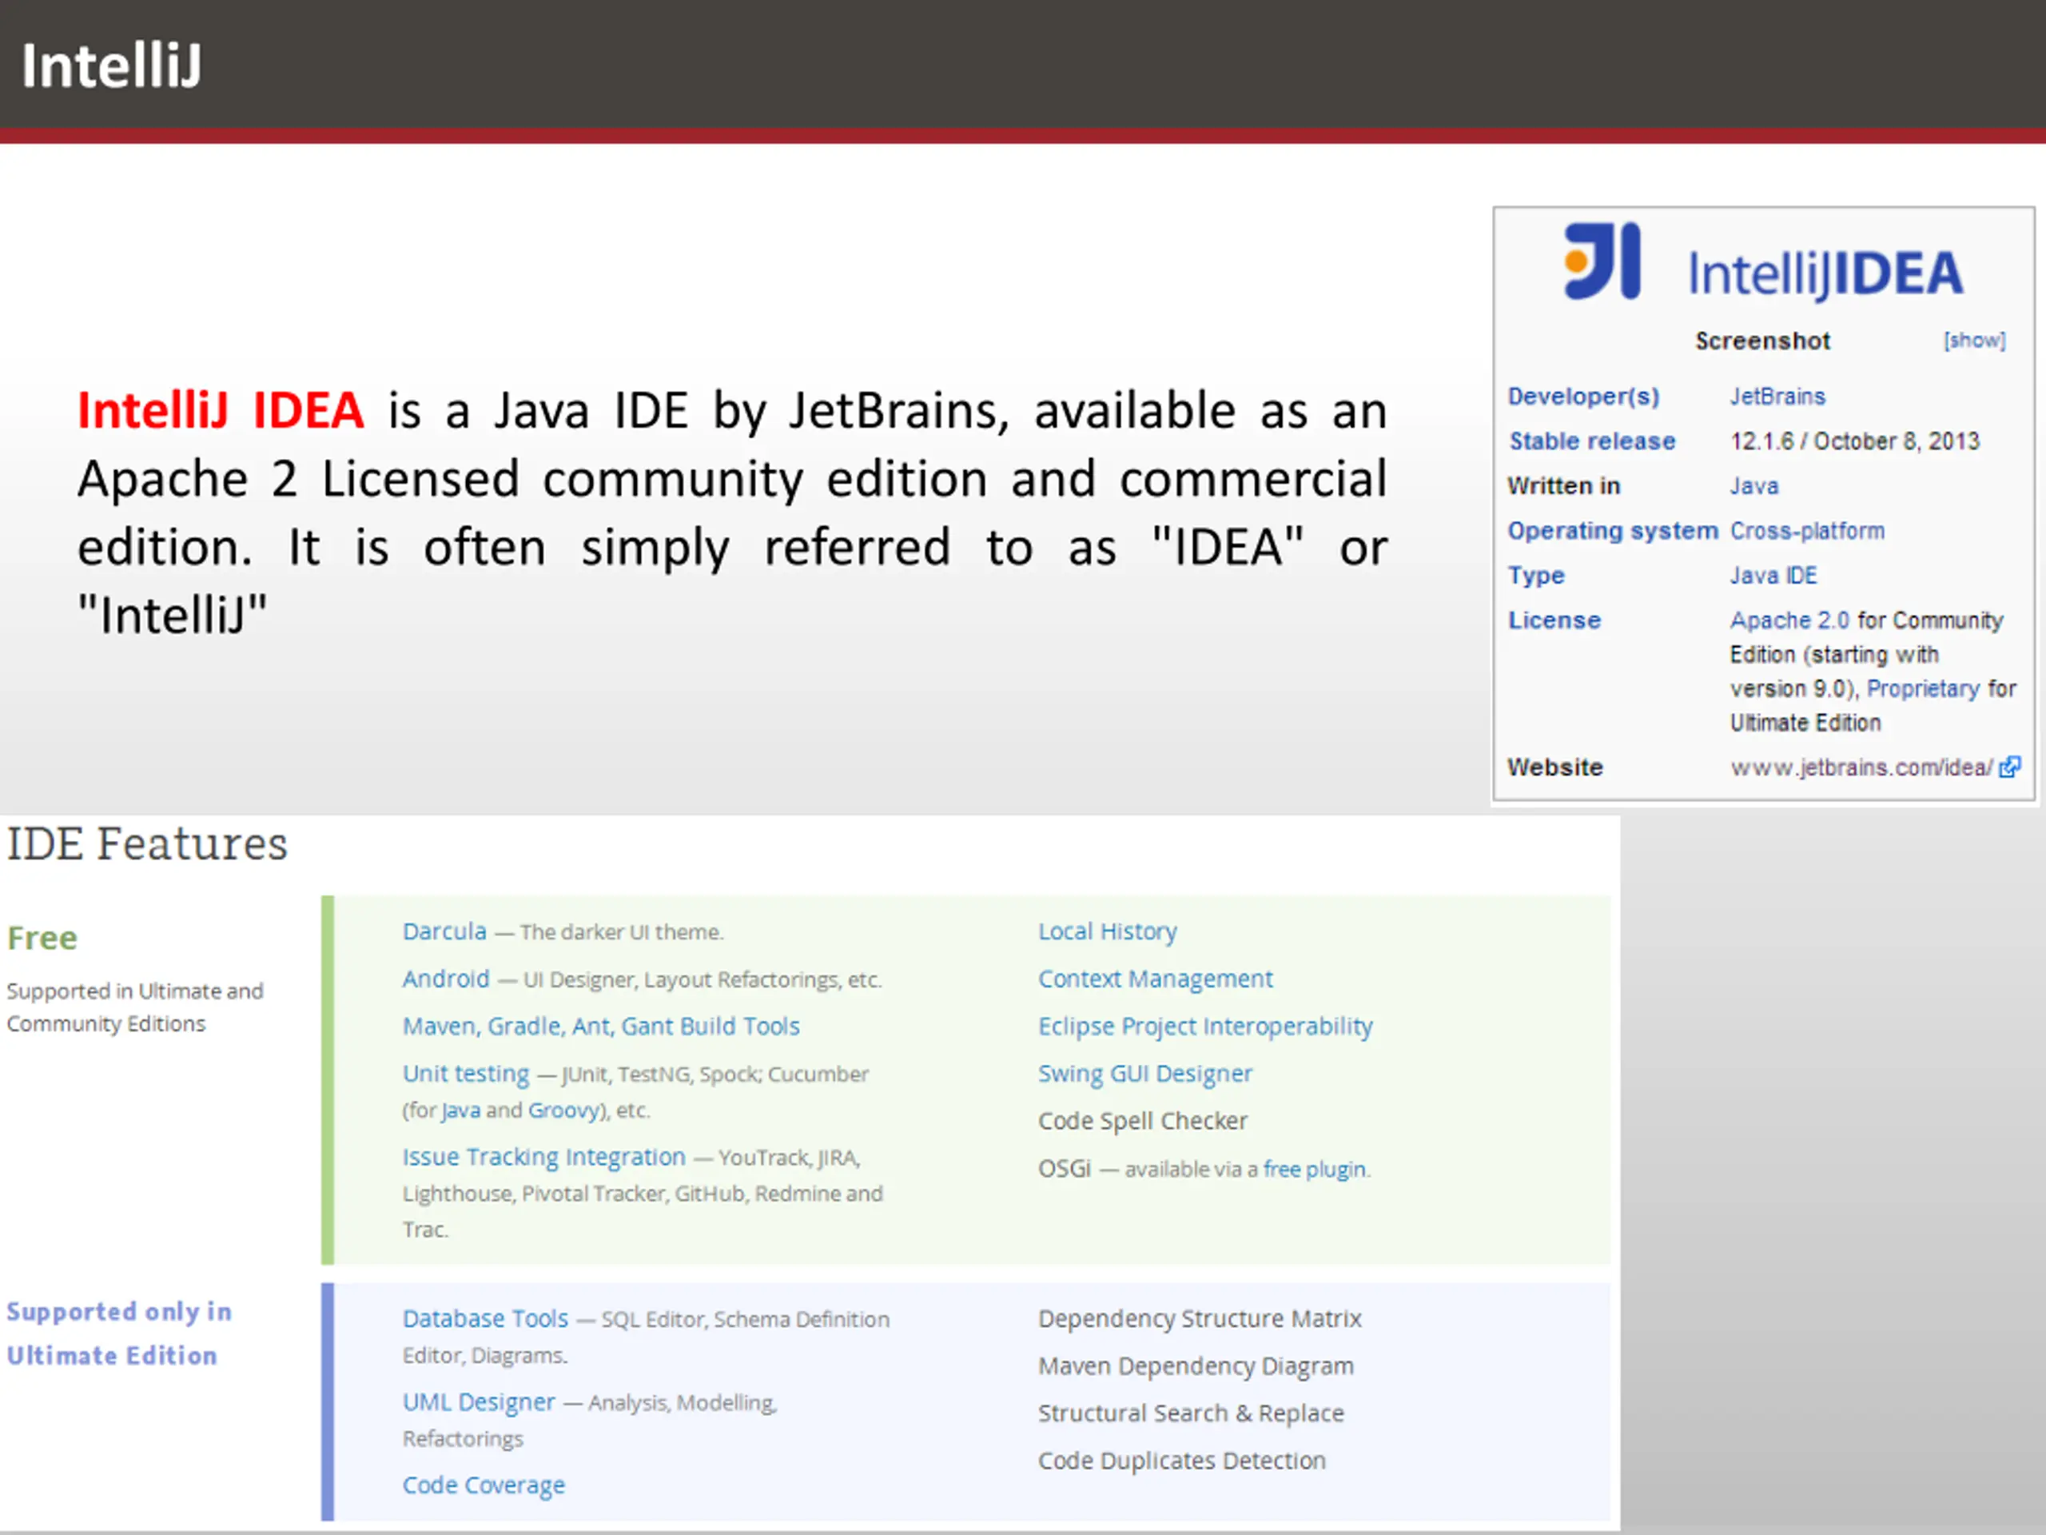Click the Android feature link
The width and height of the screenshot is (2046, 1535).
446,978
